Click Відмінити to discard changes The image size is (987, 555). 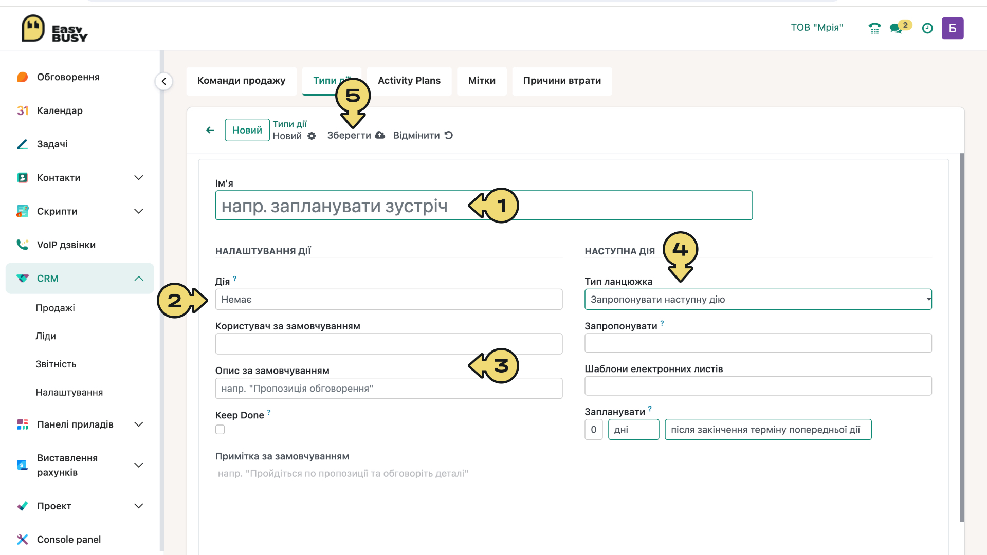[423, 136]
